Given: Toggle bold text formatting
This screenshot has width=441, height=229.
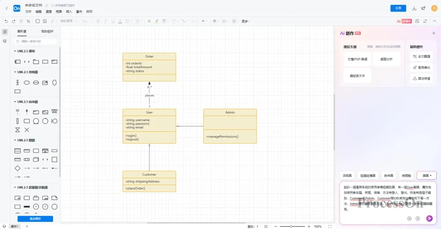Looking at the screenshot, I should click(97, 21).
